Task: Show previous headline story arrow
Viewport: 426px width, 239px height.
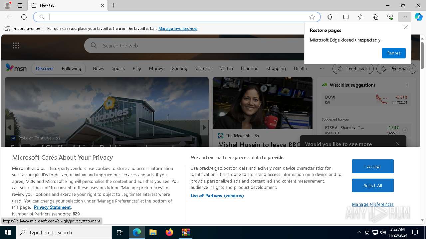Action: point(9,127)
